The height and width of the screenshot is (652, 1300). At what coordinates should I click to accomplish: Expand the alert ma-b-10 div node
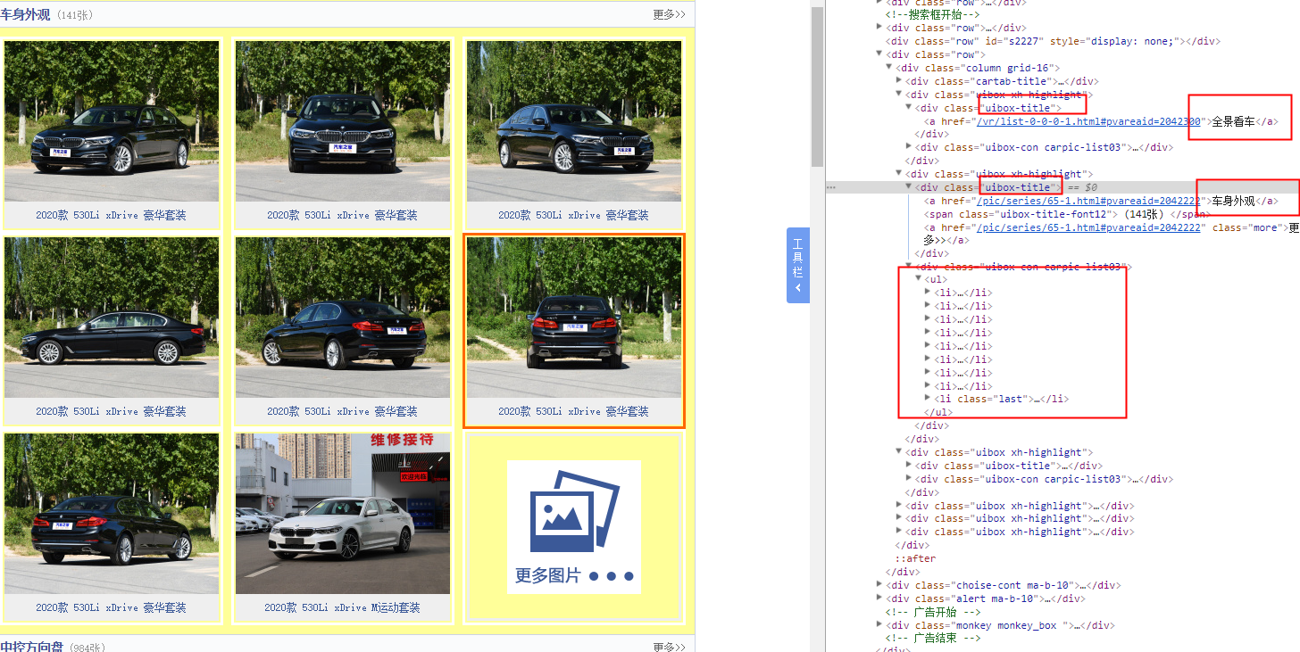[880, 598]
